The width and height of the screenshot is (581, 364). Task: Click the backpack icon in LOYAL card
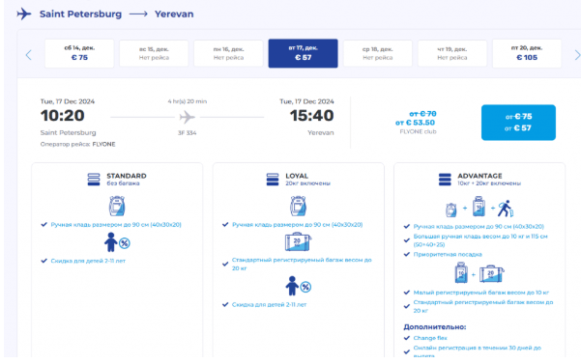299,206
